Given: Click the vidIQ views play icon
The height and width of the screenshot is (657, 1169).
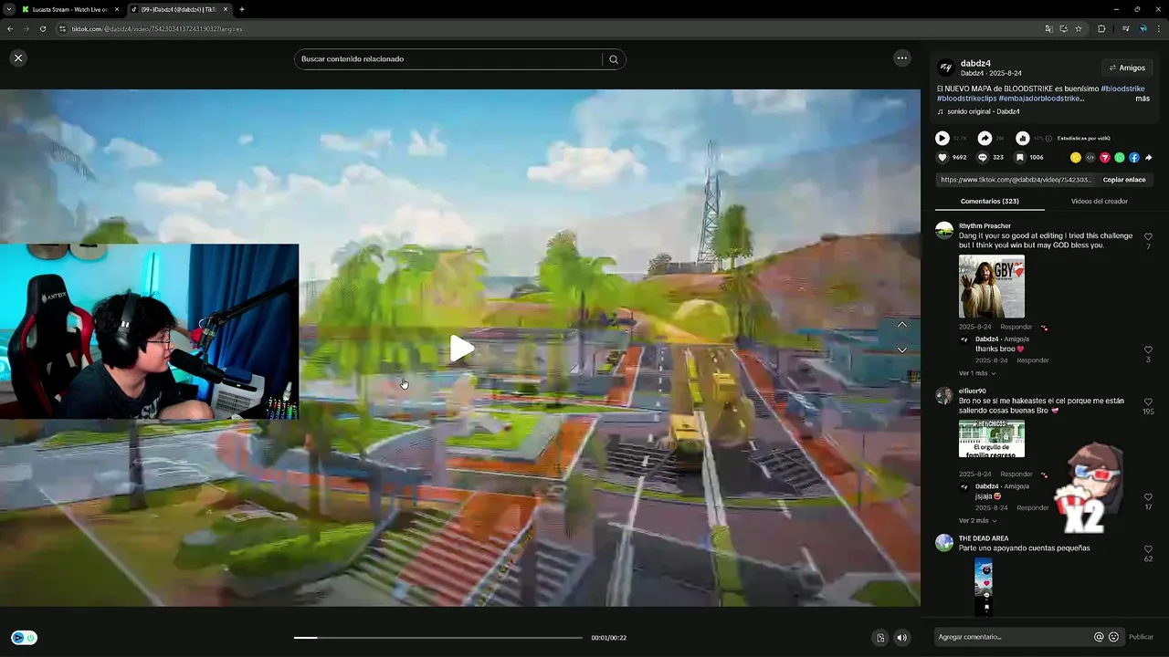Looking at the screenshot, I should (x=943, y=138).
